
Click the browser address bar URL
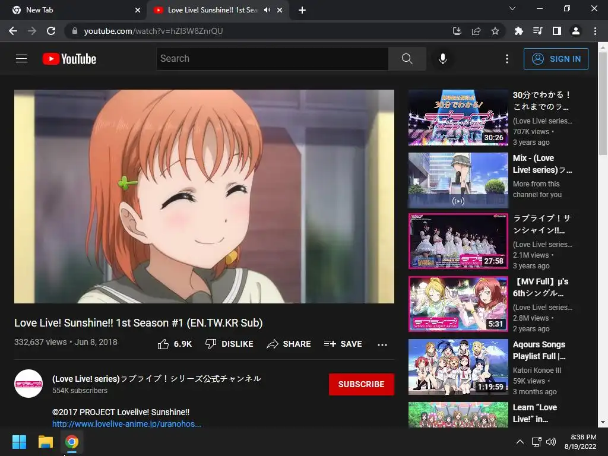153,31
